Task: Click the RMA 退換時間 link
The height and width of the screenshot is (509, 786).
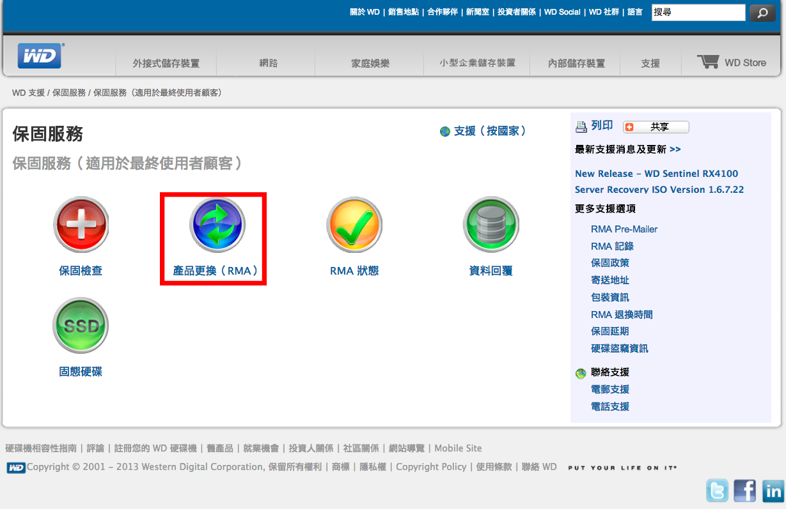Action: (x=622, y=315)
